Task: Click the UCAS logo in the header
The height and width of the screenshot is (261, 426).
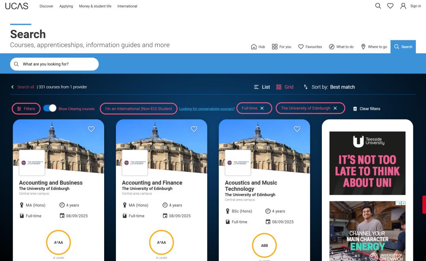Action: [x=17, y=6]
